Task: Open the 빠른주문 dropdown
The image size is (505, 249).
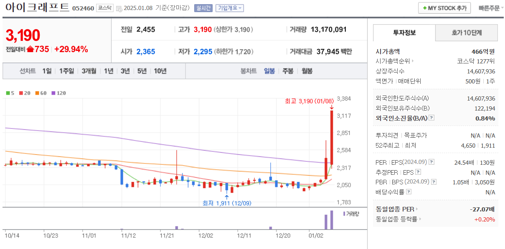Action: [491, 8]
